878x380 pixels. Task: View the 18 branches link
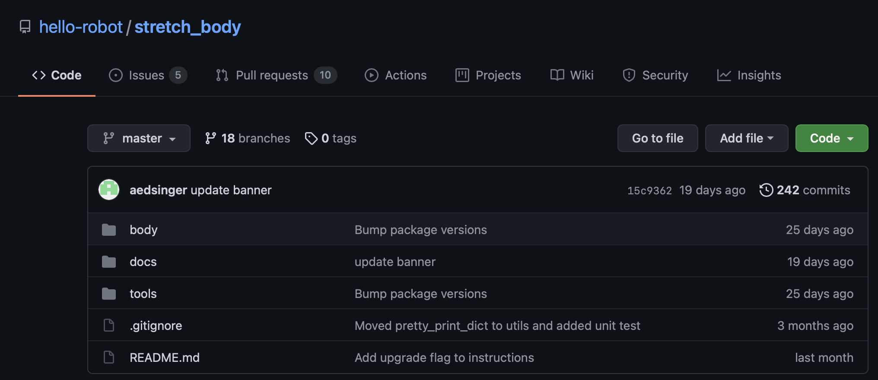click(248, 138)
